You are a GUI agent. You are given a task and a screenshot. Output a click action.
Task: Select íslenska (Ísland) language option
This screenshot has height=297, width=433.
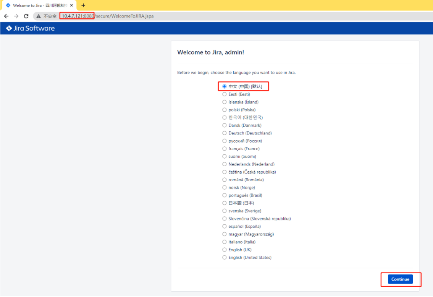pyautogui.click(x=225, y=102)
